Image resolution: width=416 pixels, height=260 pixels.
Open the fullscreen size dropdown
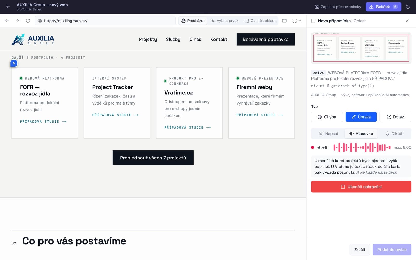[x=297, y=21]
